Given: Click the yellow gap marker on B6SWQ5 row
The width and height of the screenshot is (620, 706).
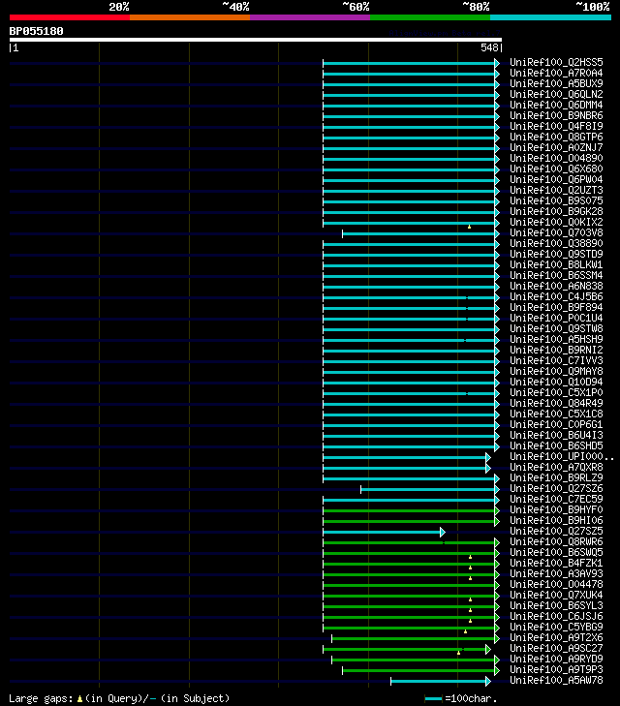Looking at the screenshot, I should click(x=470, y=558).
